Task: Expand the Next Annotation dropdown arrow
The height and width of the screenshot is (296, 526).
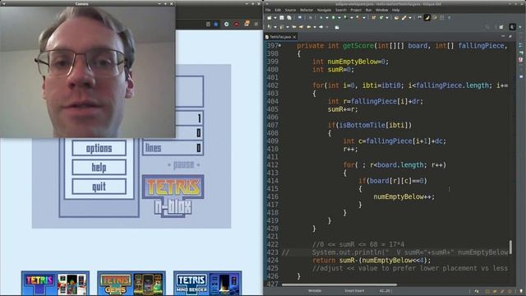Action: (x=275, y=27)
